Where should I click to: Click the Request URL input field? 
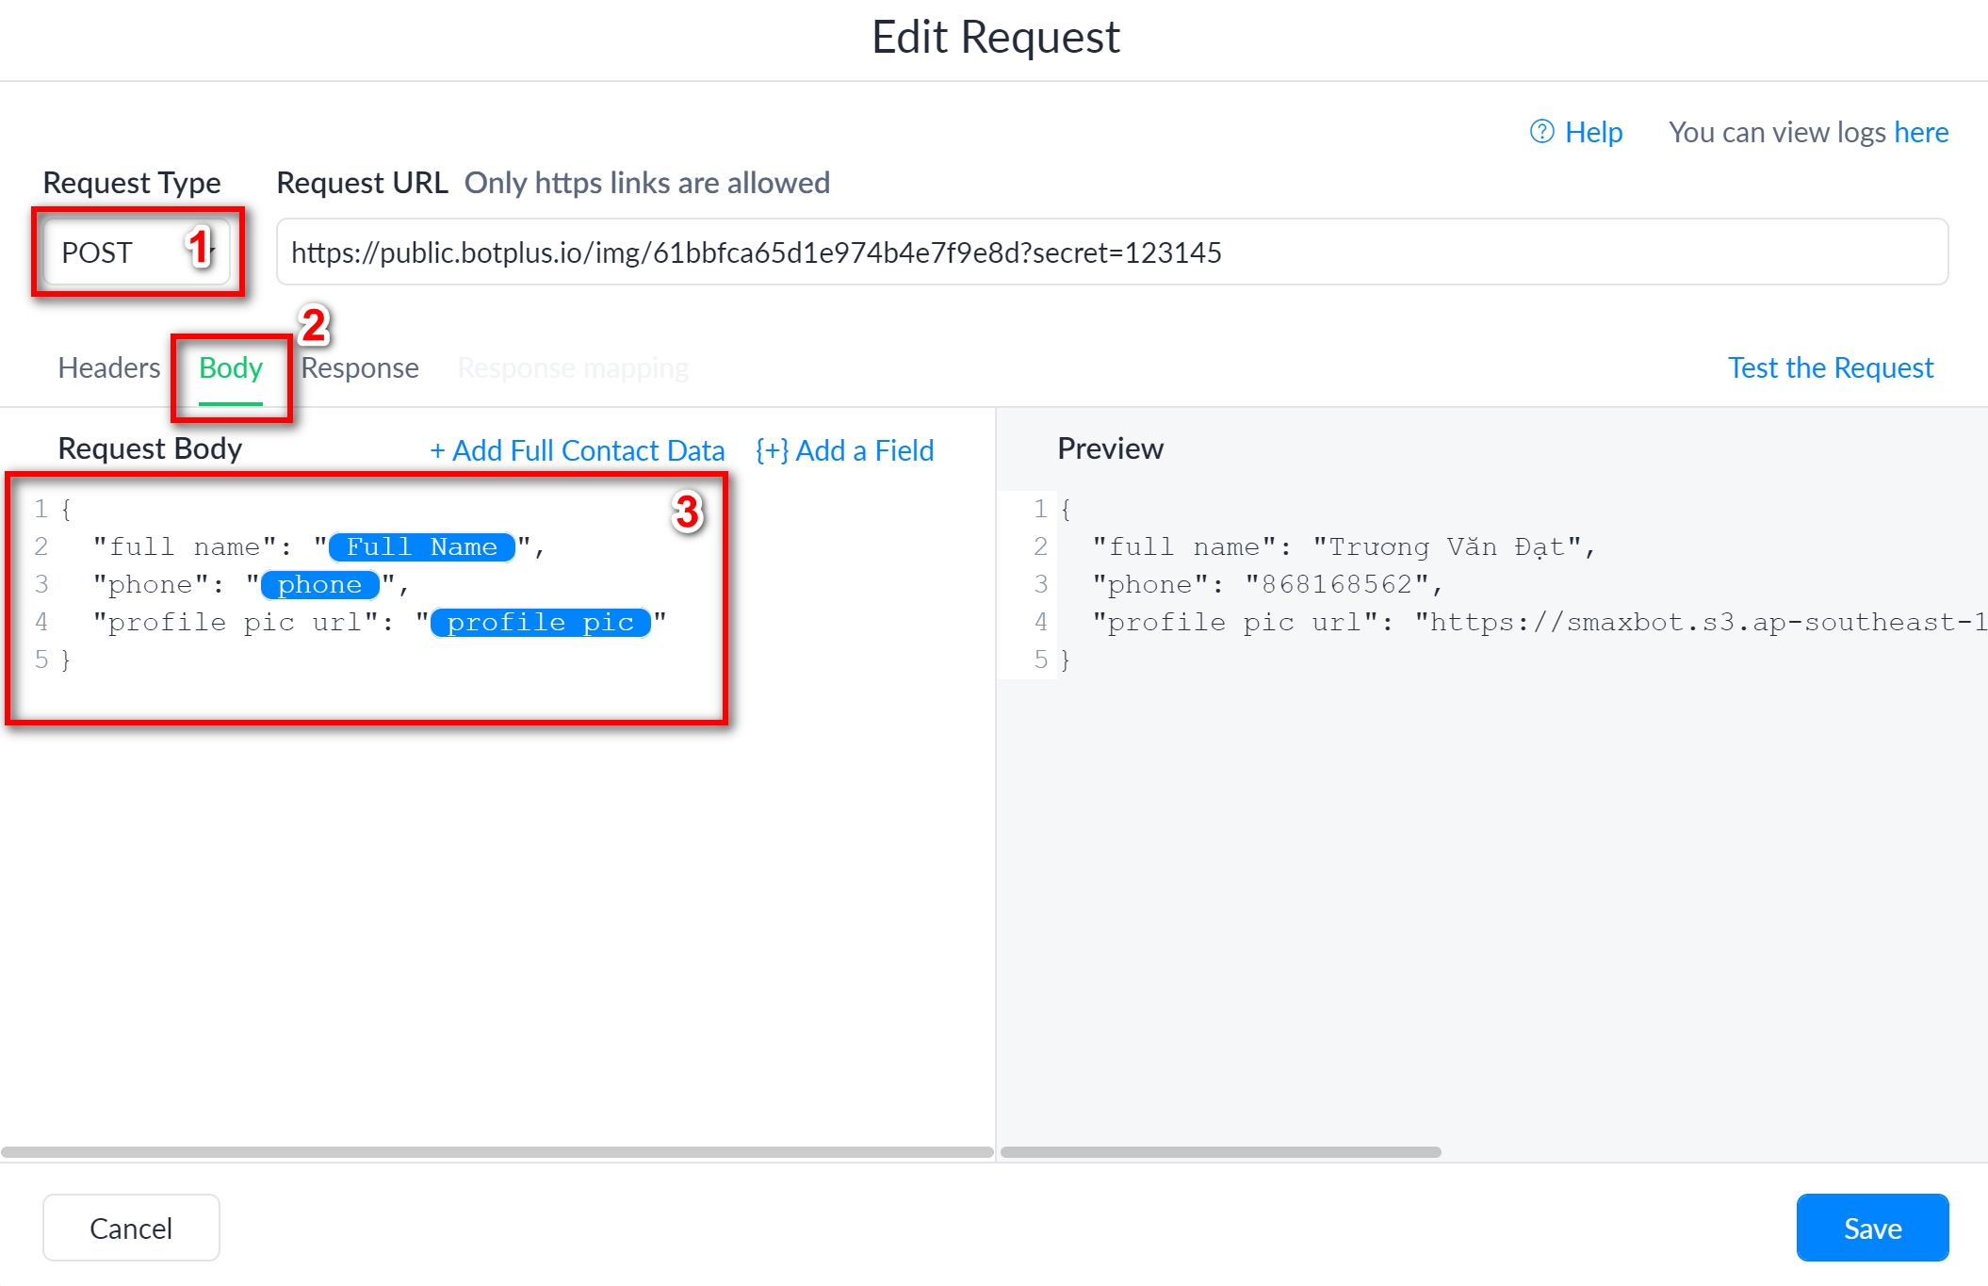pos(1112,252)
